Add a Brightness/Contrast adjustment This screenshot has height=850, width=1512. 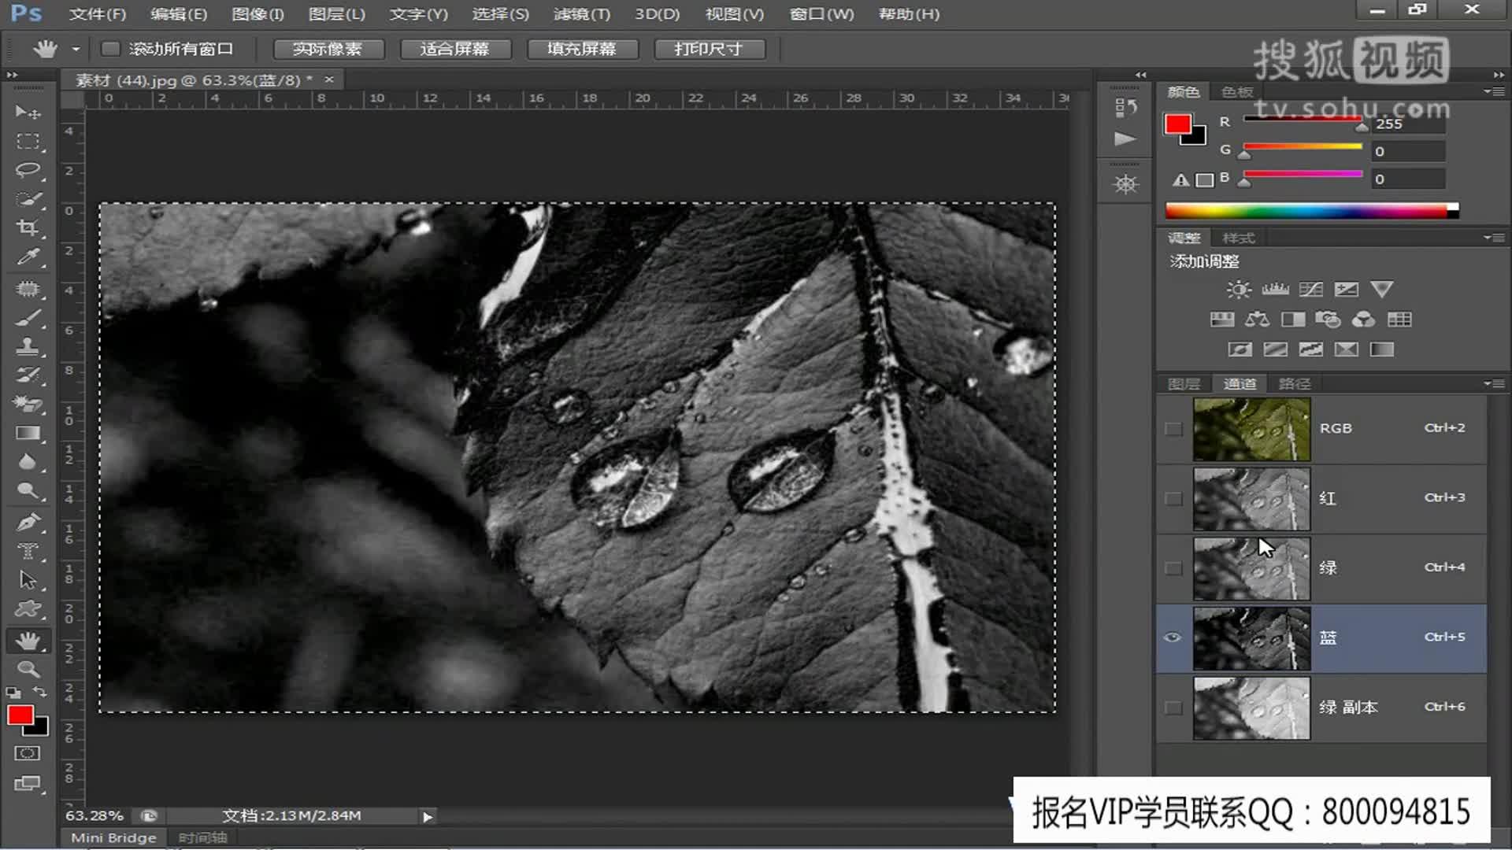1238,290
